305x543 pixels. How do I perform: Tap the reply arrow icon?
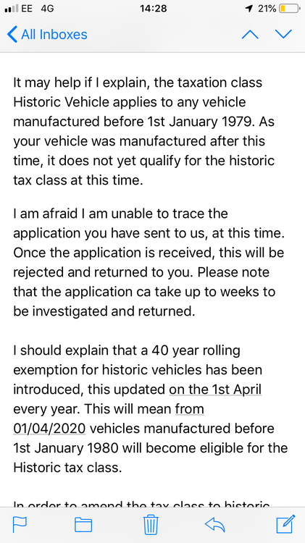click(215, 525)
